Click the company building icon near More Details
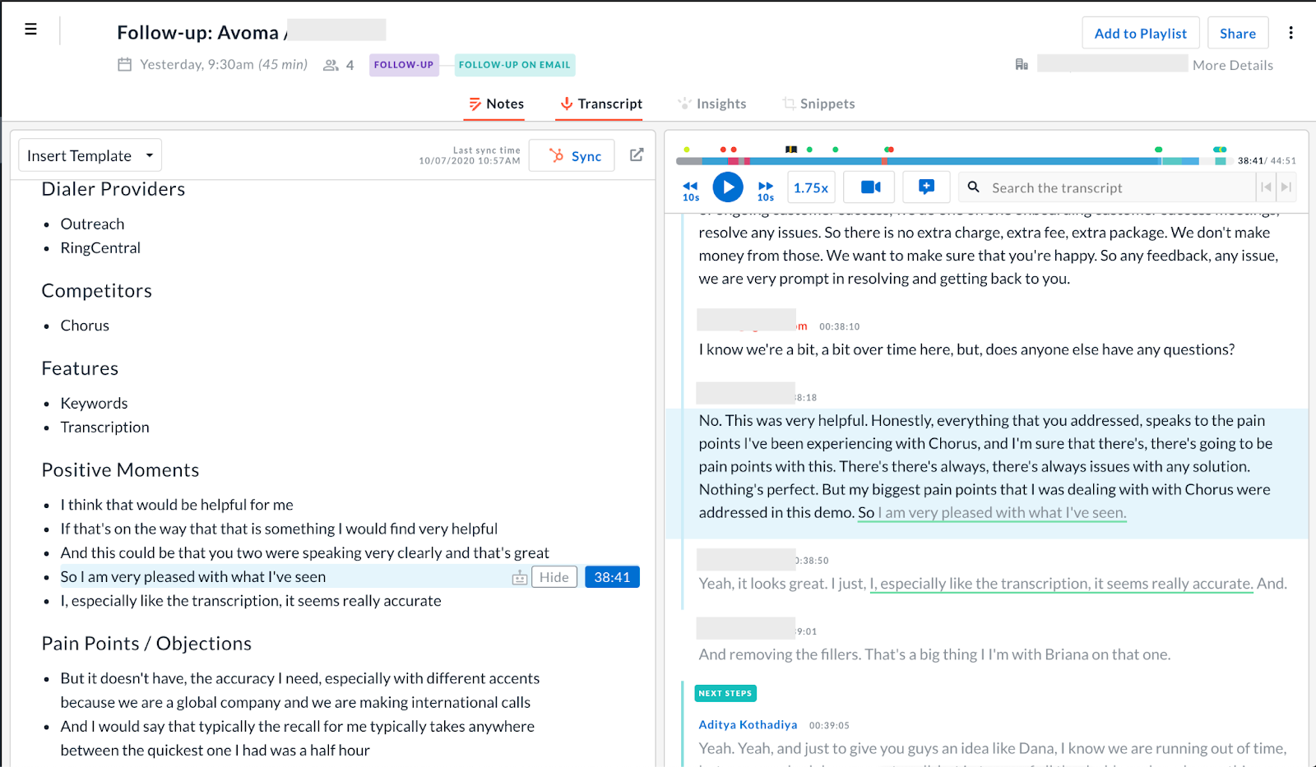1316x767 pixels. coord(1022,64)
